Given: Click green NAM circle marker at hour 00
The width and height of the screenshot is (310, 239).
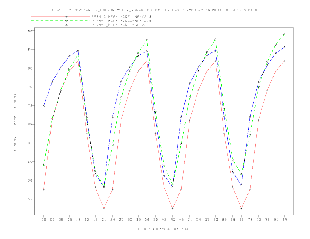Looking at the screenshot, I should (44, 165).
